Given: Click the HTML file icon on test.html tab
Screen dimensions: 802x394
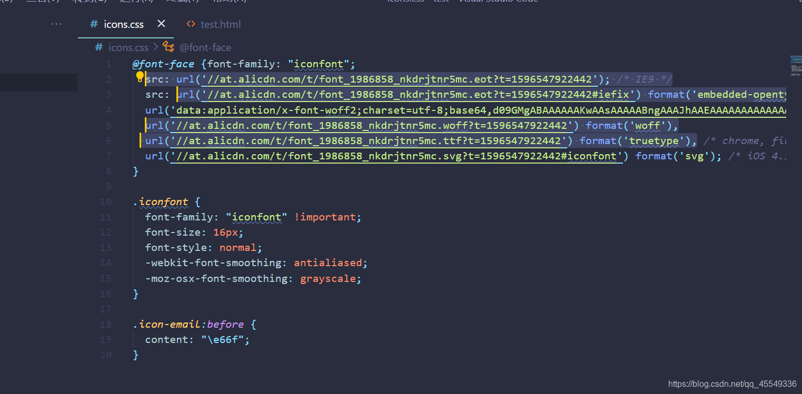Looking at the screenshot, I should point(191,24).
